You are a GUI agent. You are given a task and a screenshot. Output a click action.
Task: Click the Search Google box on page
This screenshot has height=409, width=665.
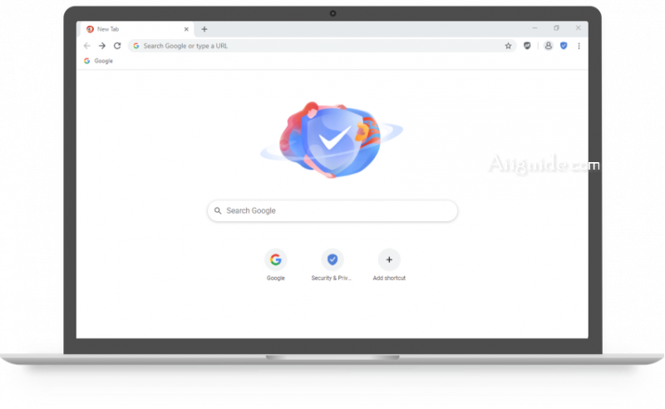pyautogui.click(x=332, y=211)
